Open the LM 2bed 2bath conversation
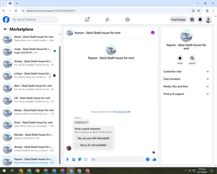 [x=29, y=100]
